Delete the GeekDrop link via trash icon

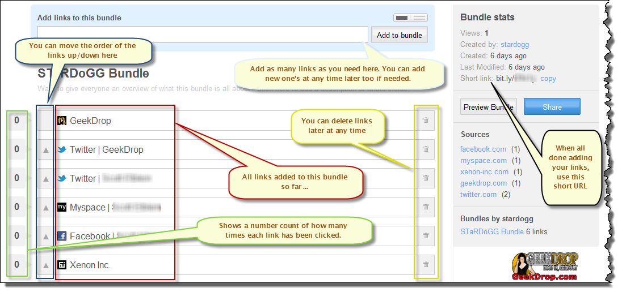click(x=426, y=121)
